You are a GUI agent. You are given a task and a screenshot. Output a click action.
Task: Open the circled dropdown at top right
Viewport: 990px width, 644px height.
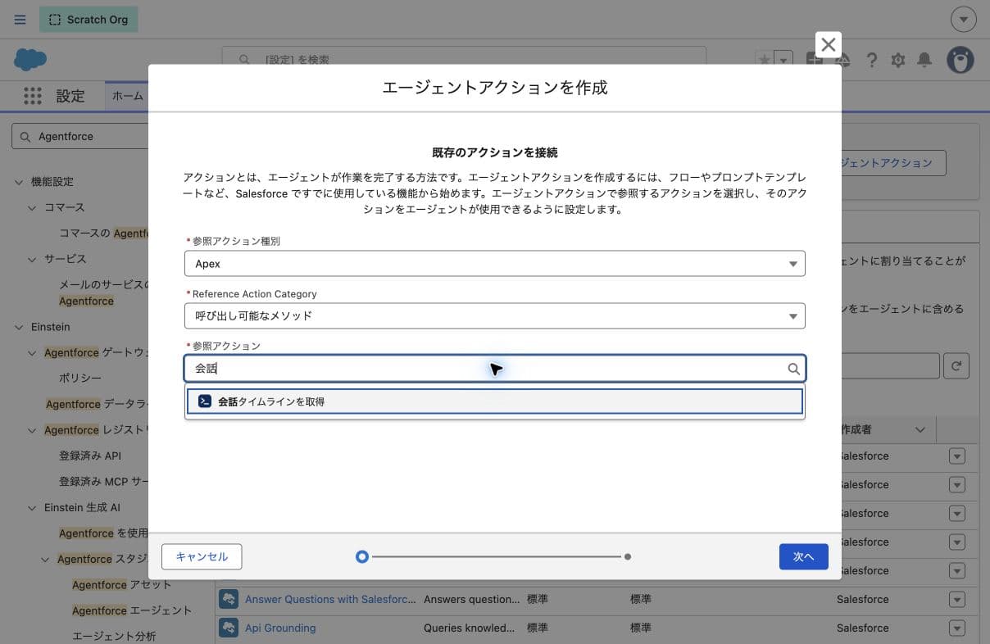pos(963,20)
